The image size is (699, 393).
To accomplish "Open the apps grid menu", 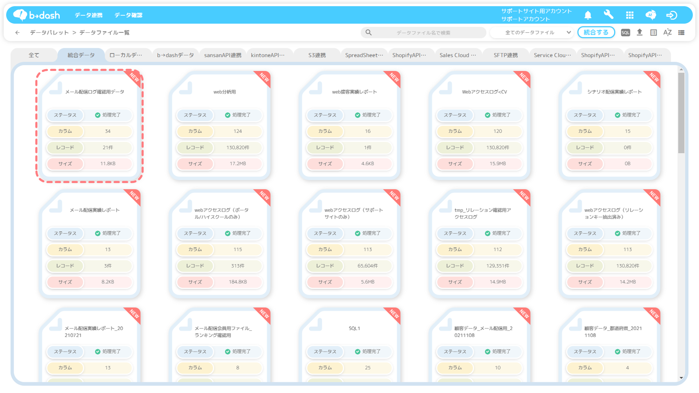I will [x=630, y=15].
